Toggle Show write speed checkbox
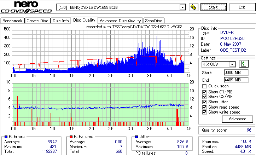The image size is (256, 156). (x=204, y=112)
